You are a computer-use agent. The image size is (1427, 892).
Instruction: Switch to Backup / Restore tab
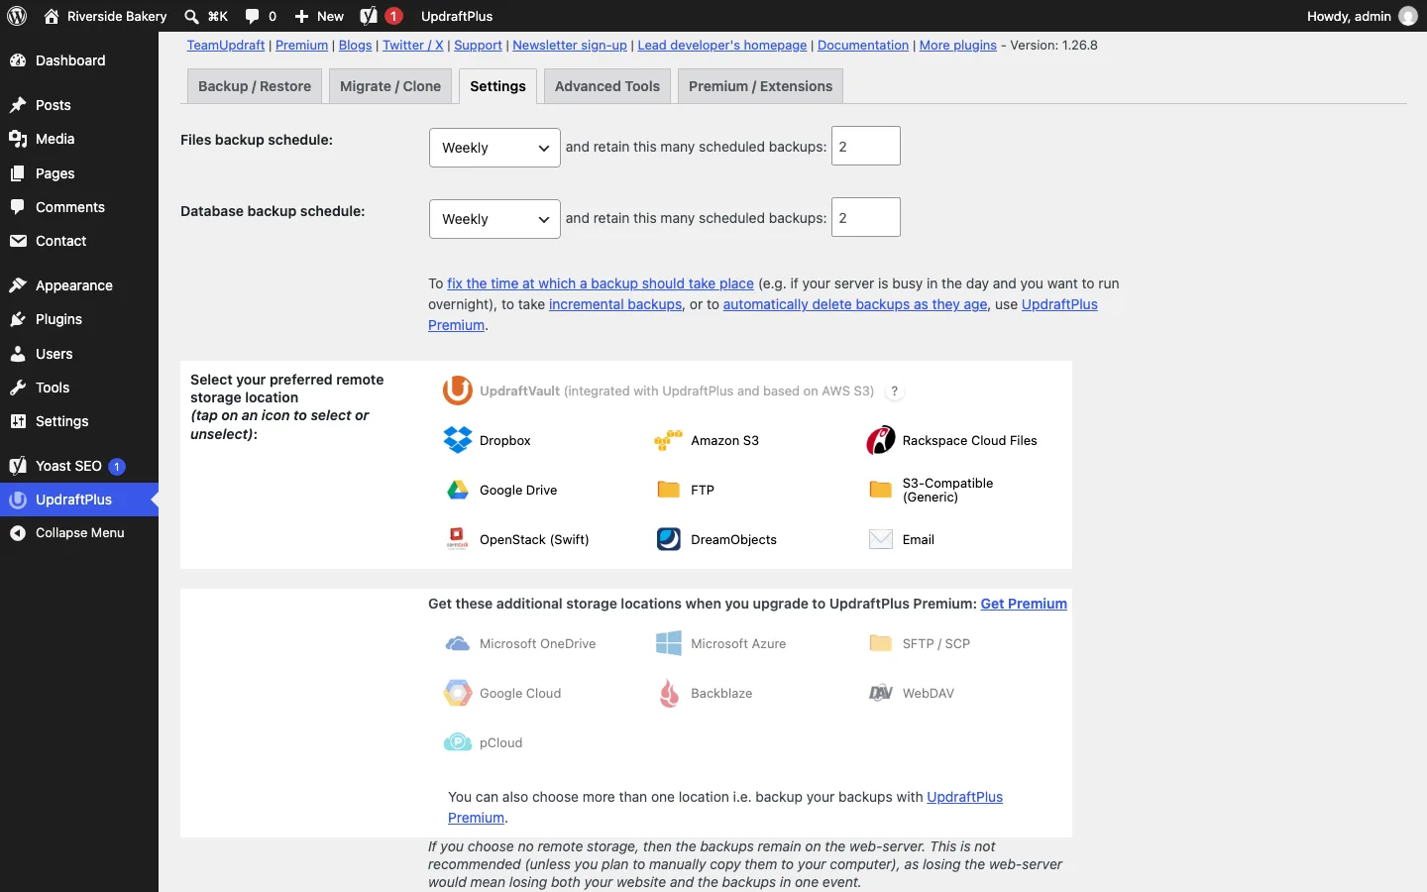255,86
